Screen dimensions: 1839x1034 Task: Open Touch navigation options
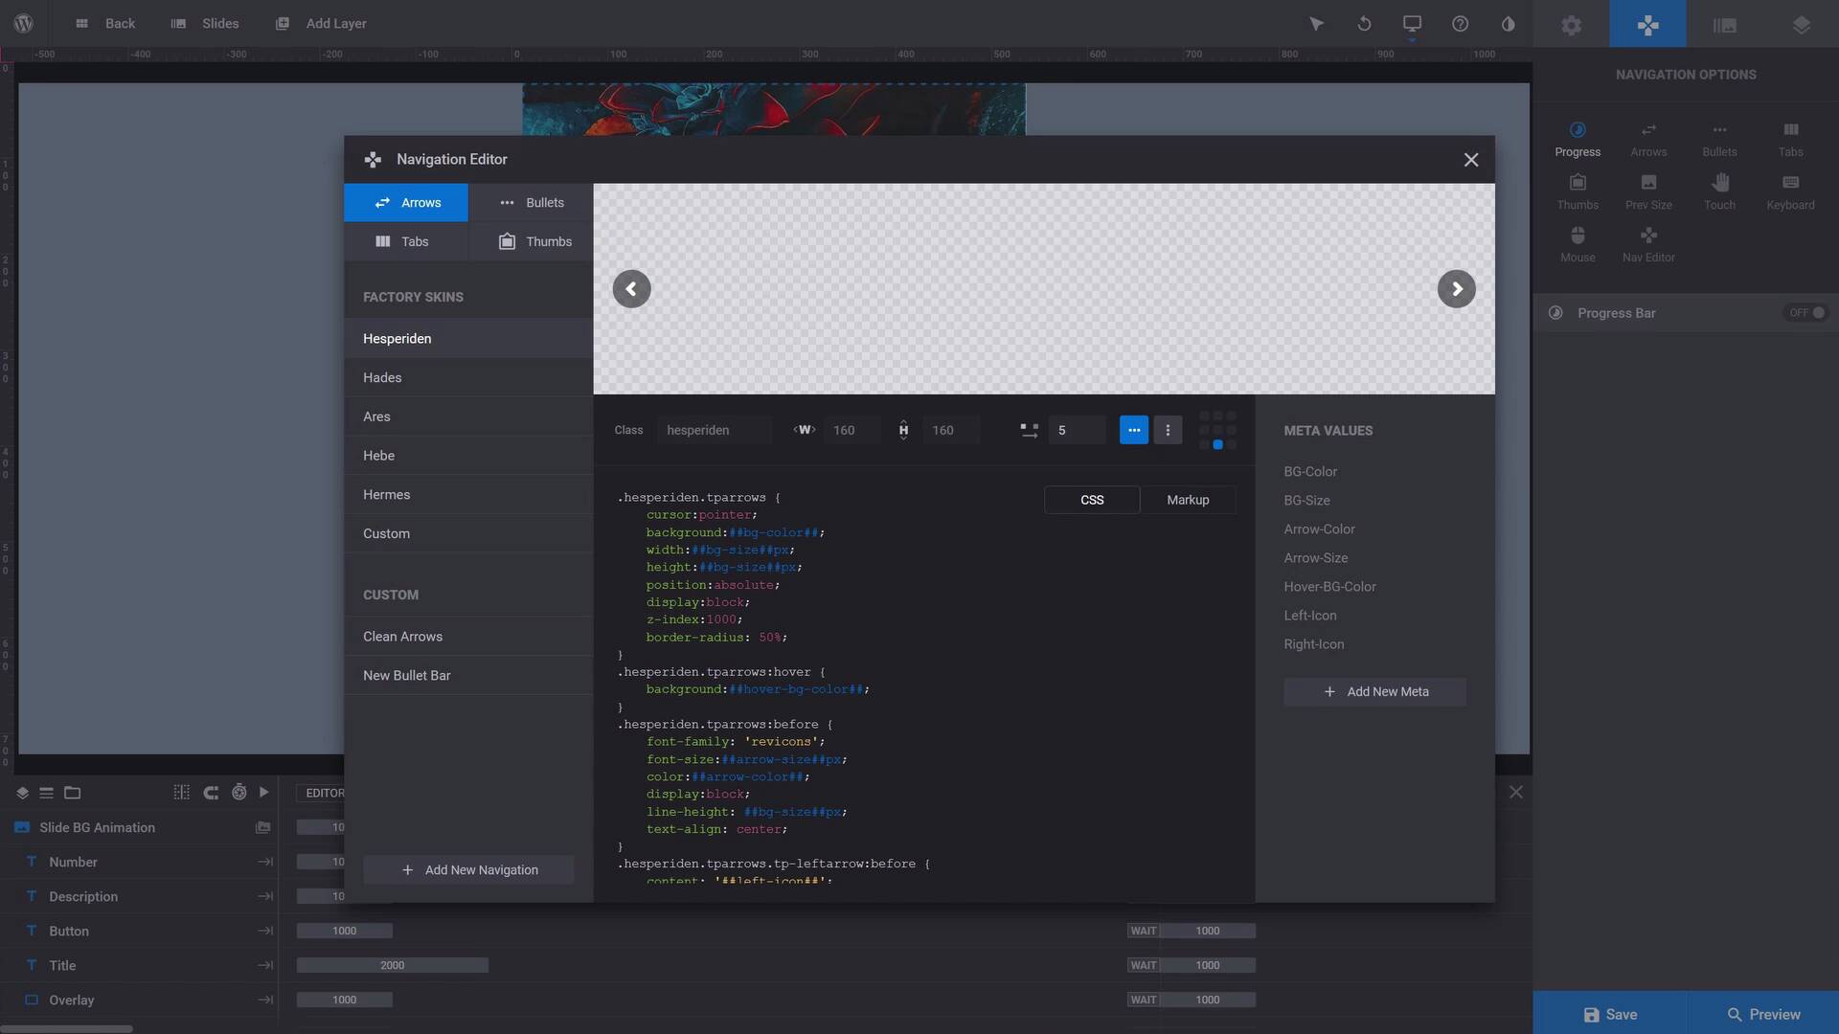1719,191
